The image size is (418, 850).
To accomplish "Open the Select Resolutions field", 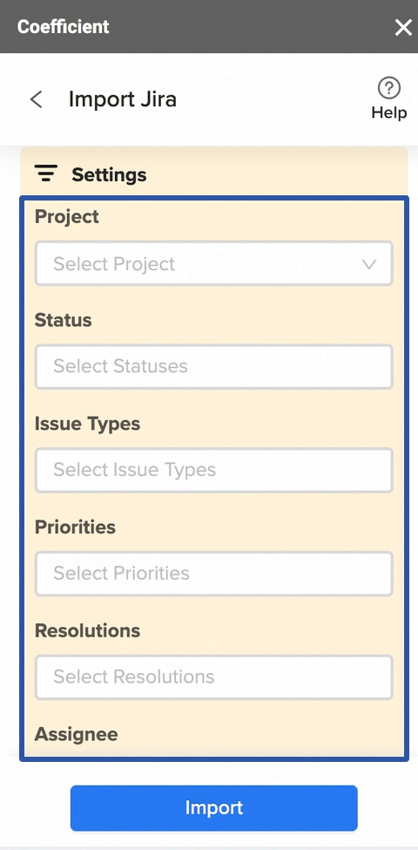I will [214, 677].
